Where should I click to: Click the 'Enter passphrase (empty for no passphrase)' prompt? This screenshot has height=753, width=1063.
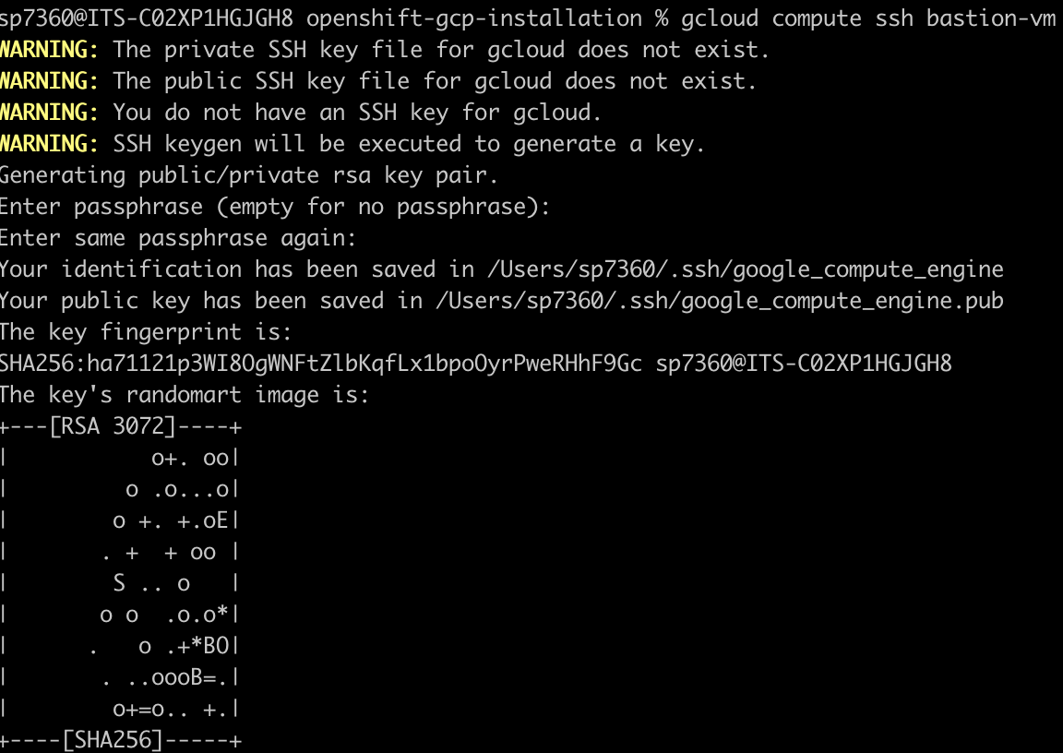point(275,207)
